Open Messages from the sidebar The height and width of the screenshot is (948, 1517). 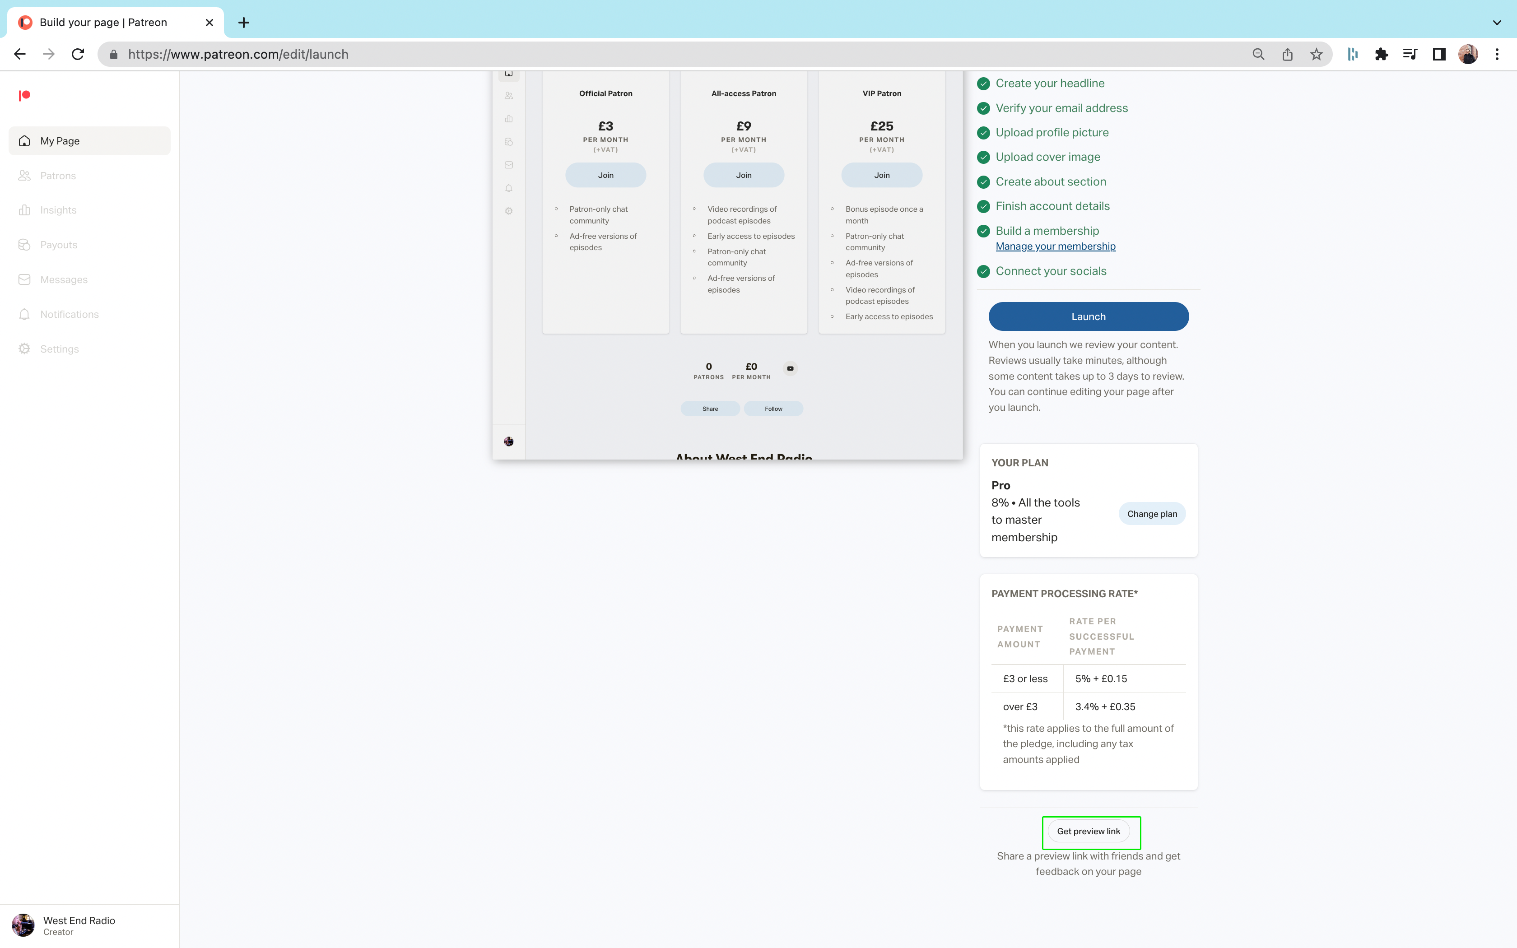(63, 279)
